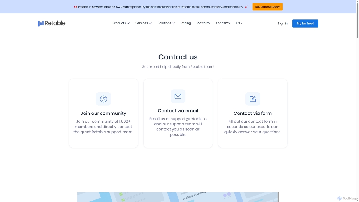
Task: Click the flag emoji in announcement banner
Action: tap(75, 7)
